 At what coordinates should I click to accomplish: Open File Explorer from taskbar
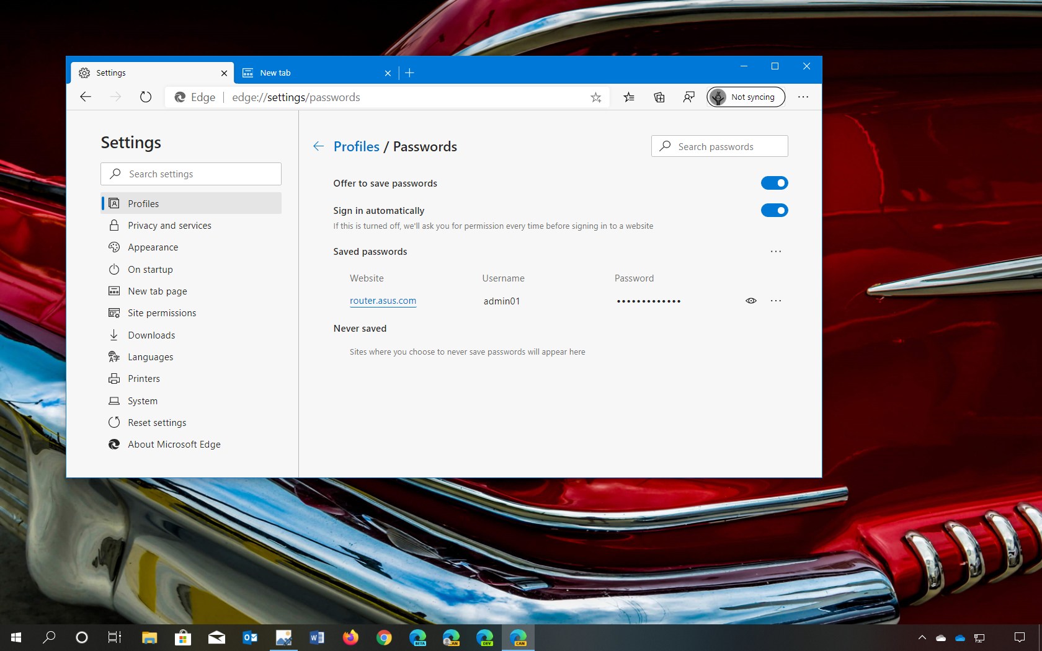click(x=149, y=637)
